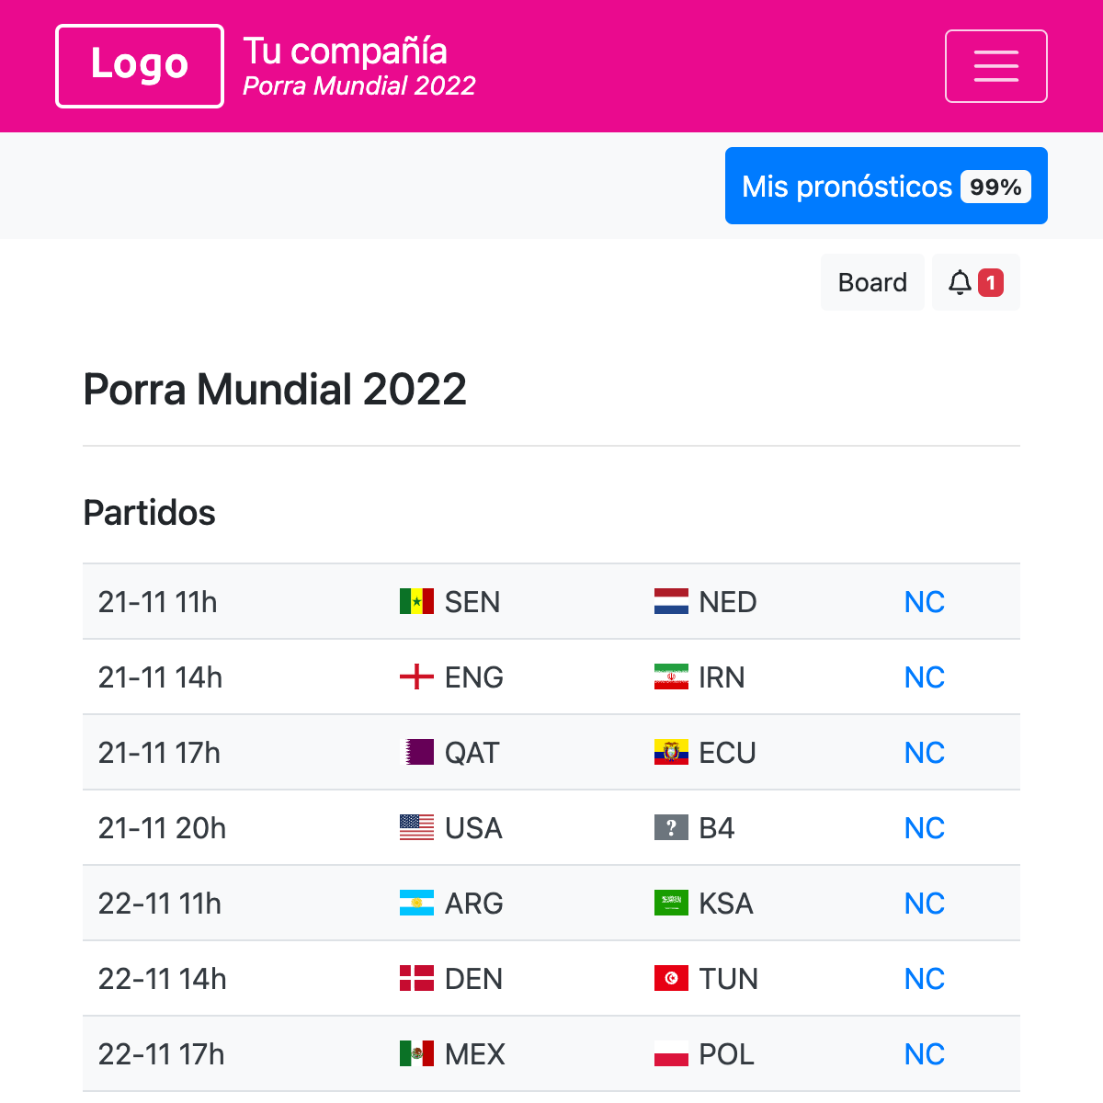Open NC prediction for MEX vs POL
Image resolution: width=1103 pixels, height=1103 pixels.
click(x=924, y=1053)
